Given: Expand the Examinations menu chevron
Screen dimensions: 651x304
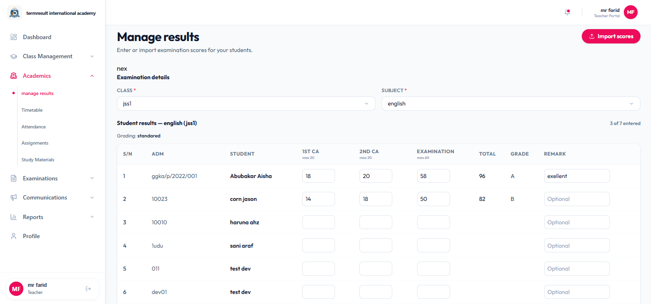Looking at the screenshot, I should pos(92,178).
